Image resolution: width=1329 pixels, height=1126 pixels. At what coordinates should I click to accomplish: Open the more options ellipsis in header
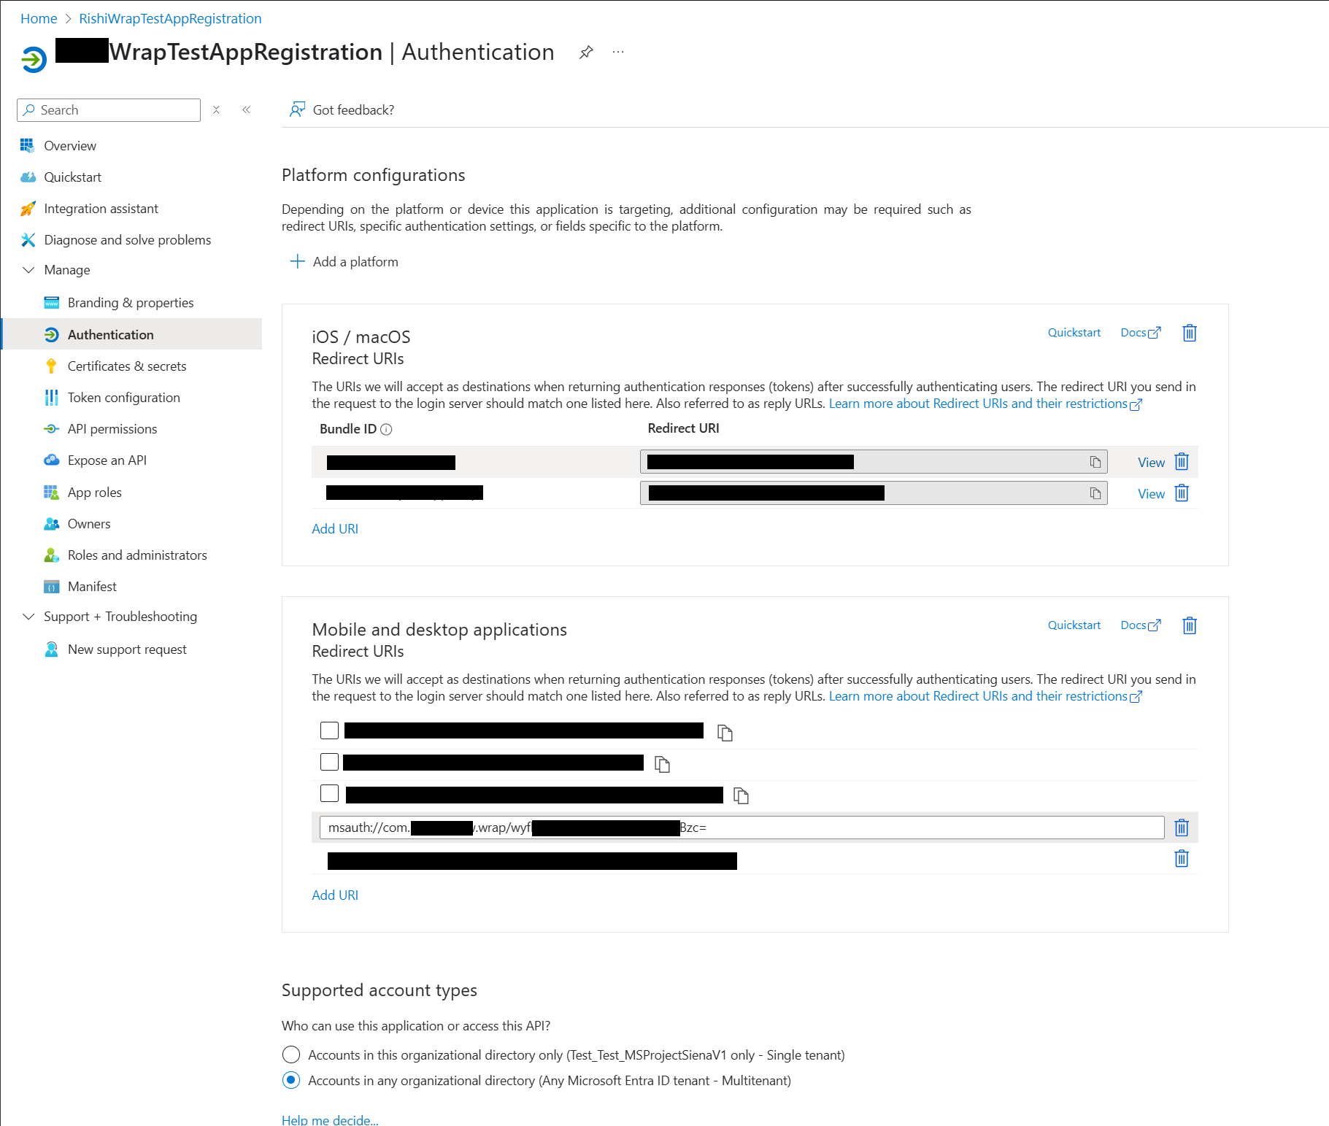618,52
